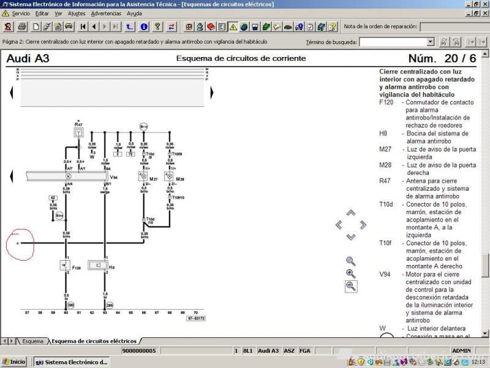Click the car vehicle selection icon
Image resolution: width=490 pixels, height=368 pixels.
[x=69, y=26]
